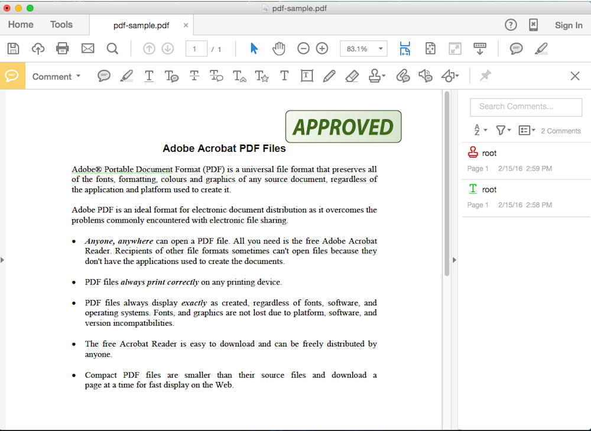
Task: Save the file with the floppy disk icon
Action: coord(13,48)
